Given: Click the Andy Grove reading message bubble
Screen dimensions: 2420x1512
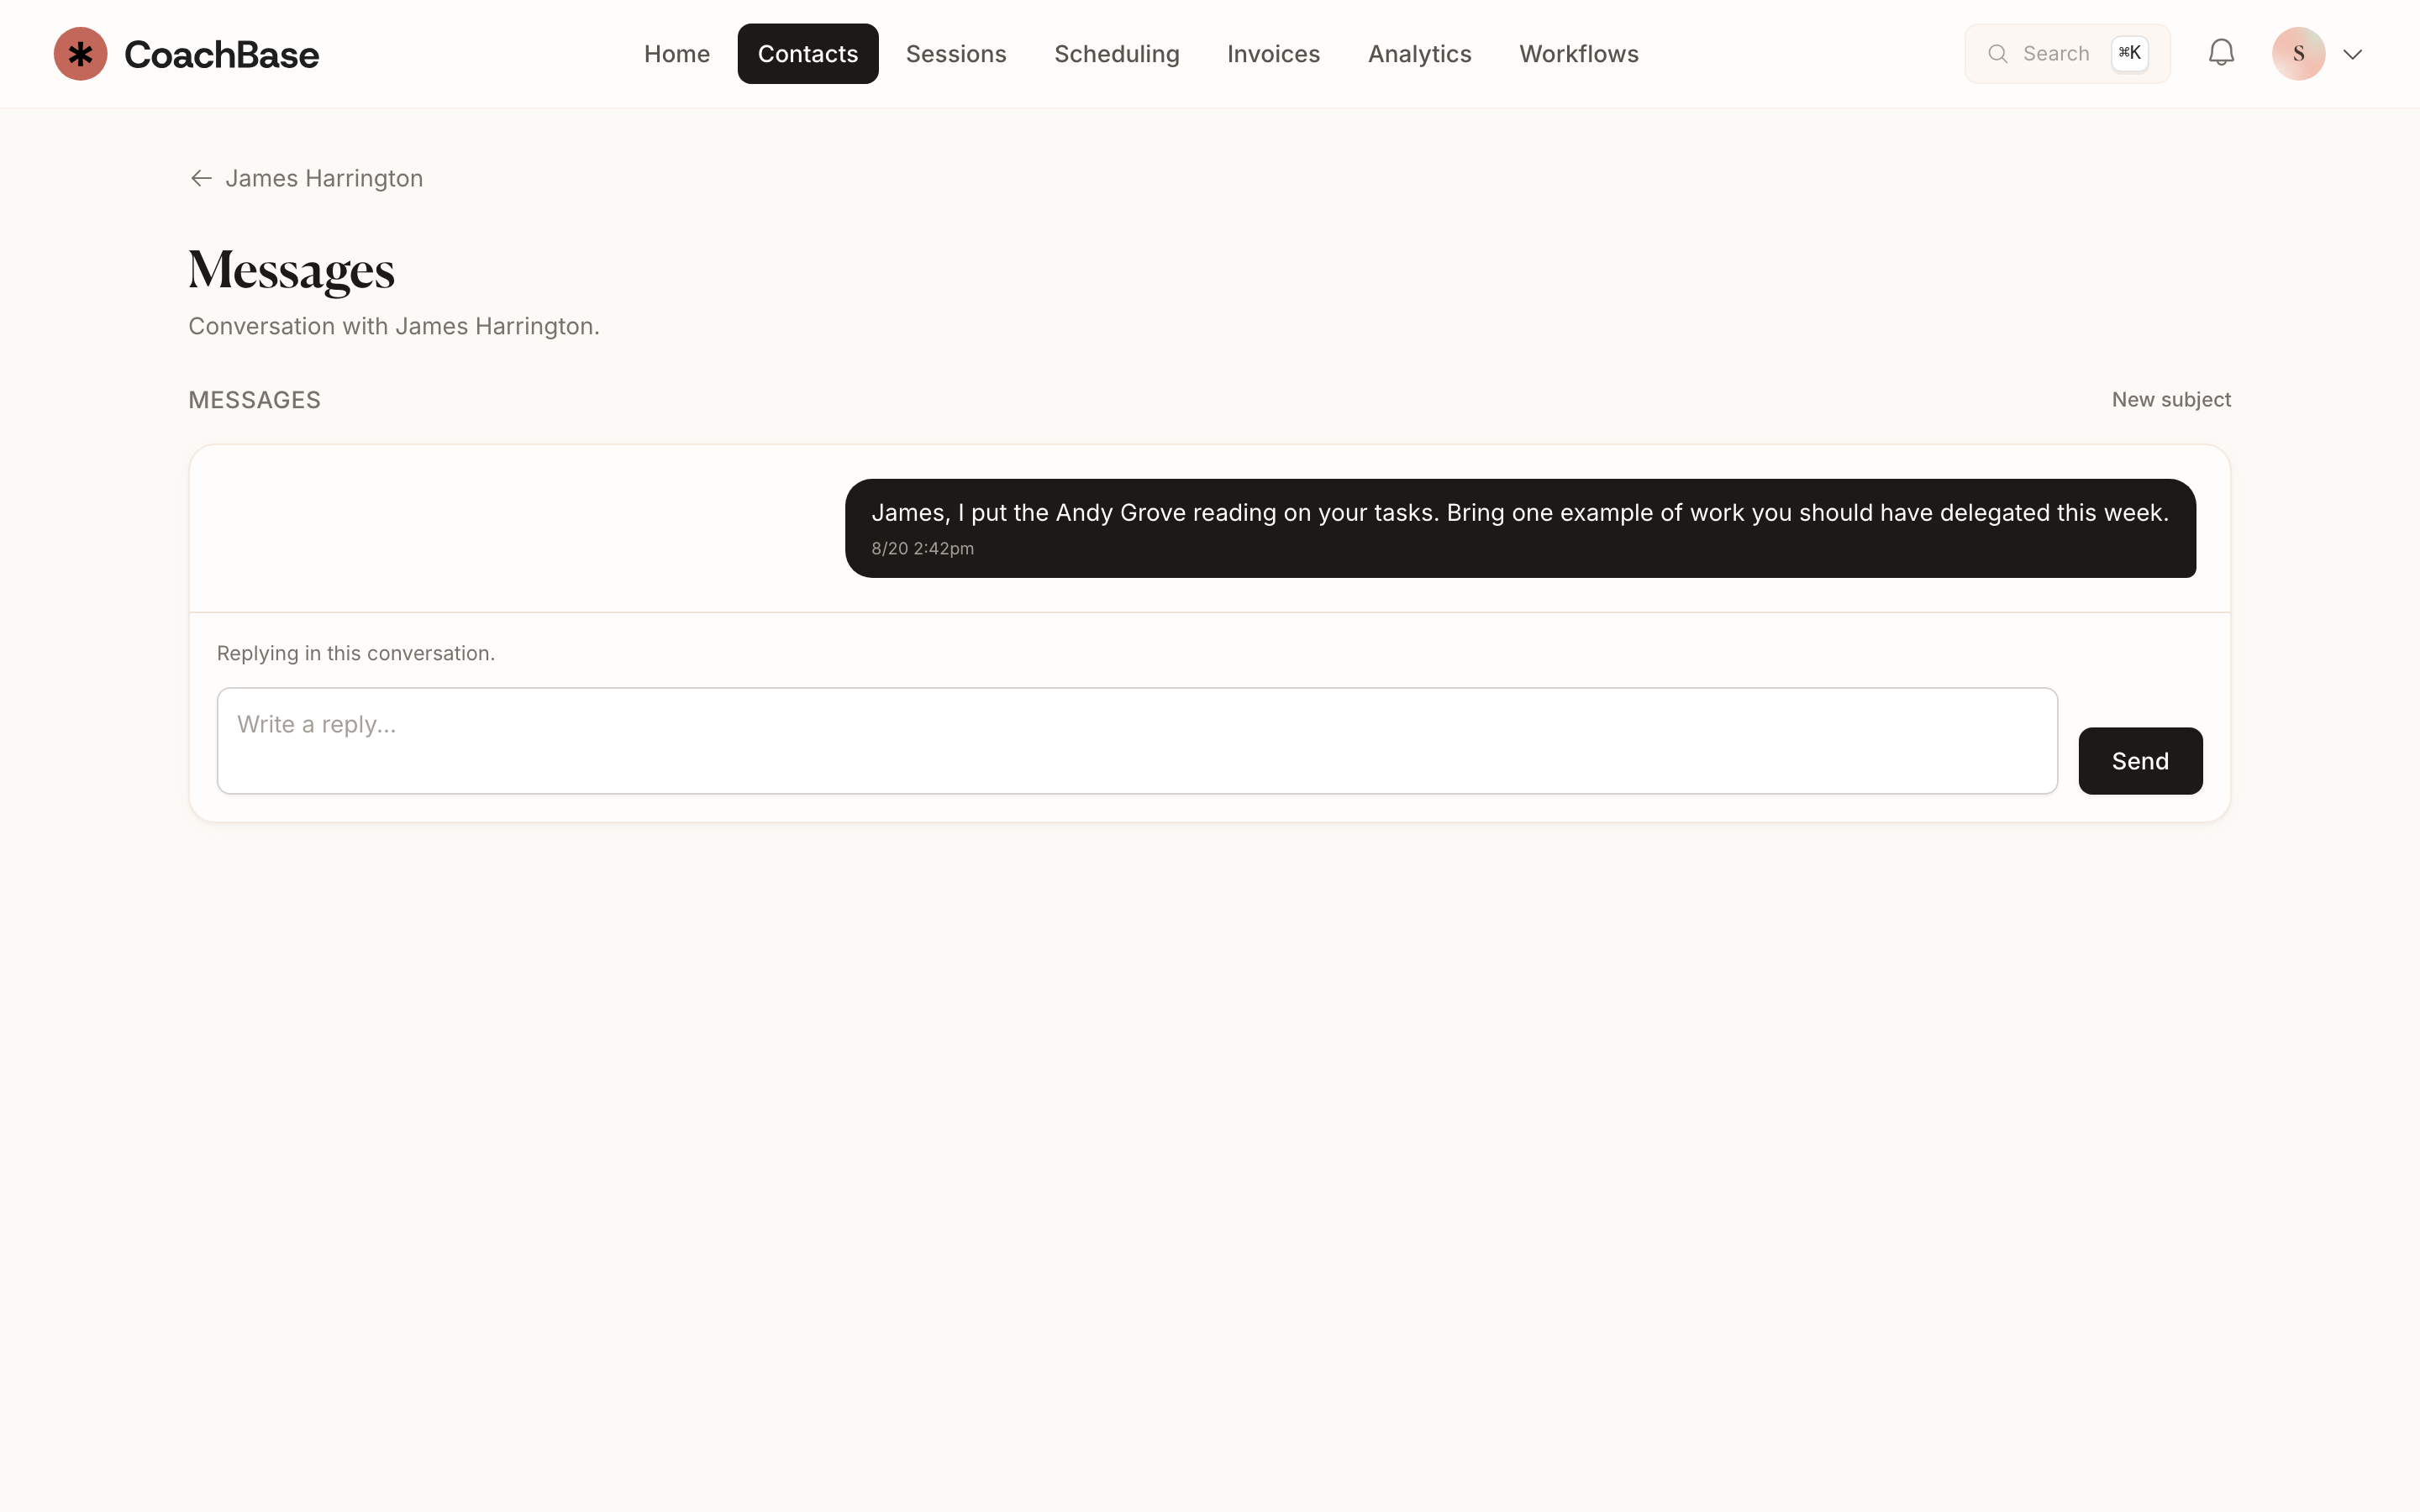Looking at the screenshot, I should click(x=1520, y=528).
